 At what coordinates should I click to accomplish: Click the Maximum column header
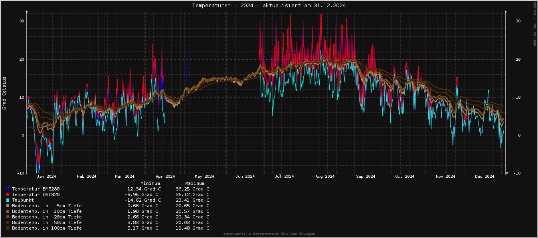(x=195, y=183)
